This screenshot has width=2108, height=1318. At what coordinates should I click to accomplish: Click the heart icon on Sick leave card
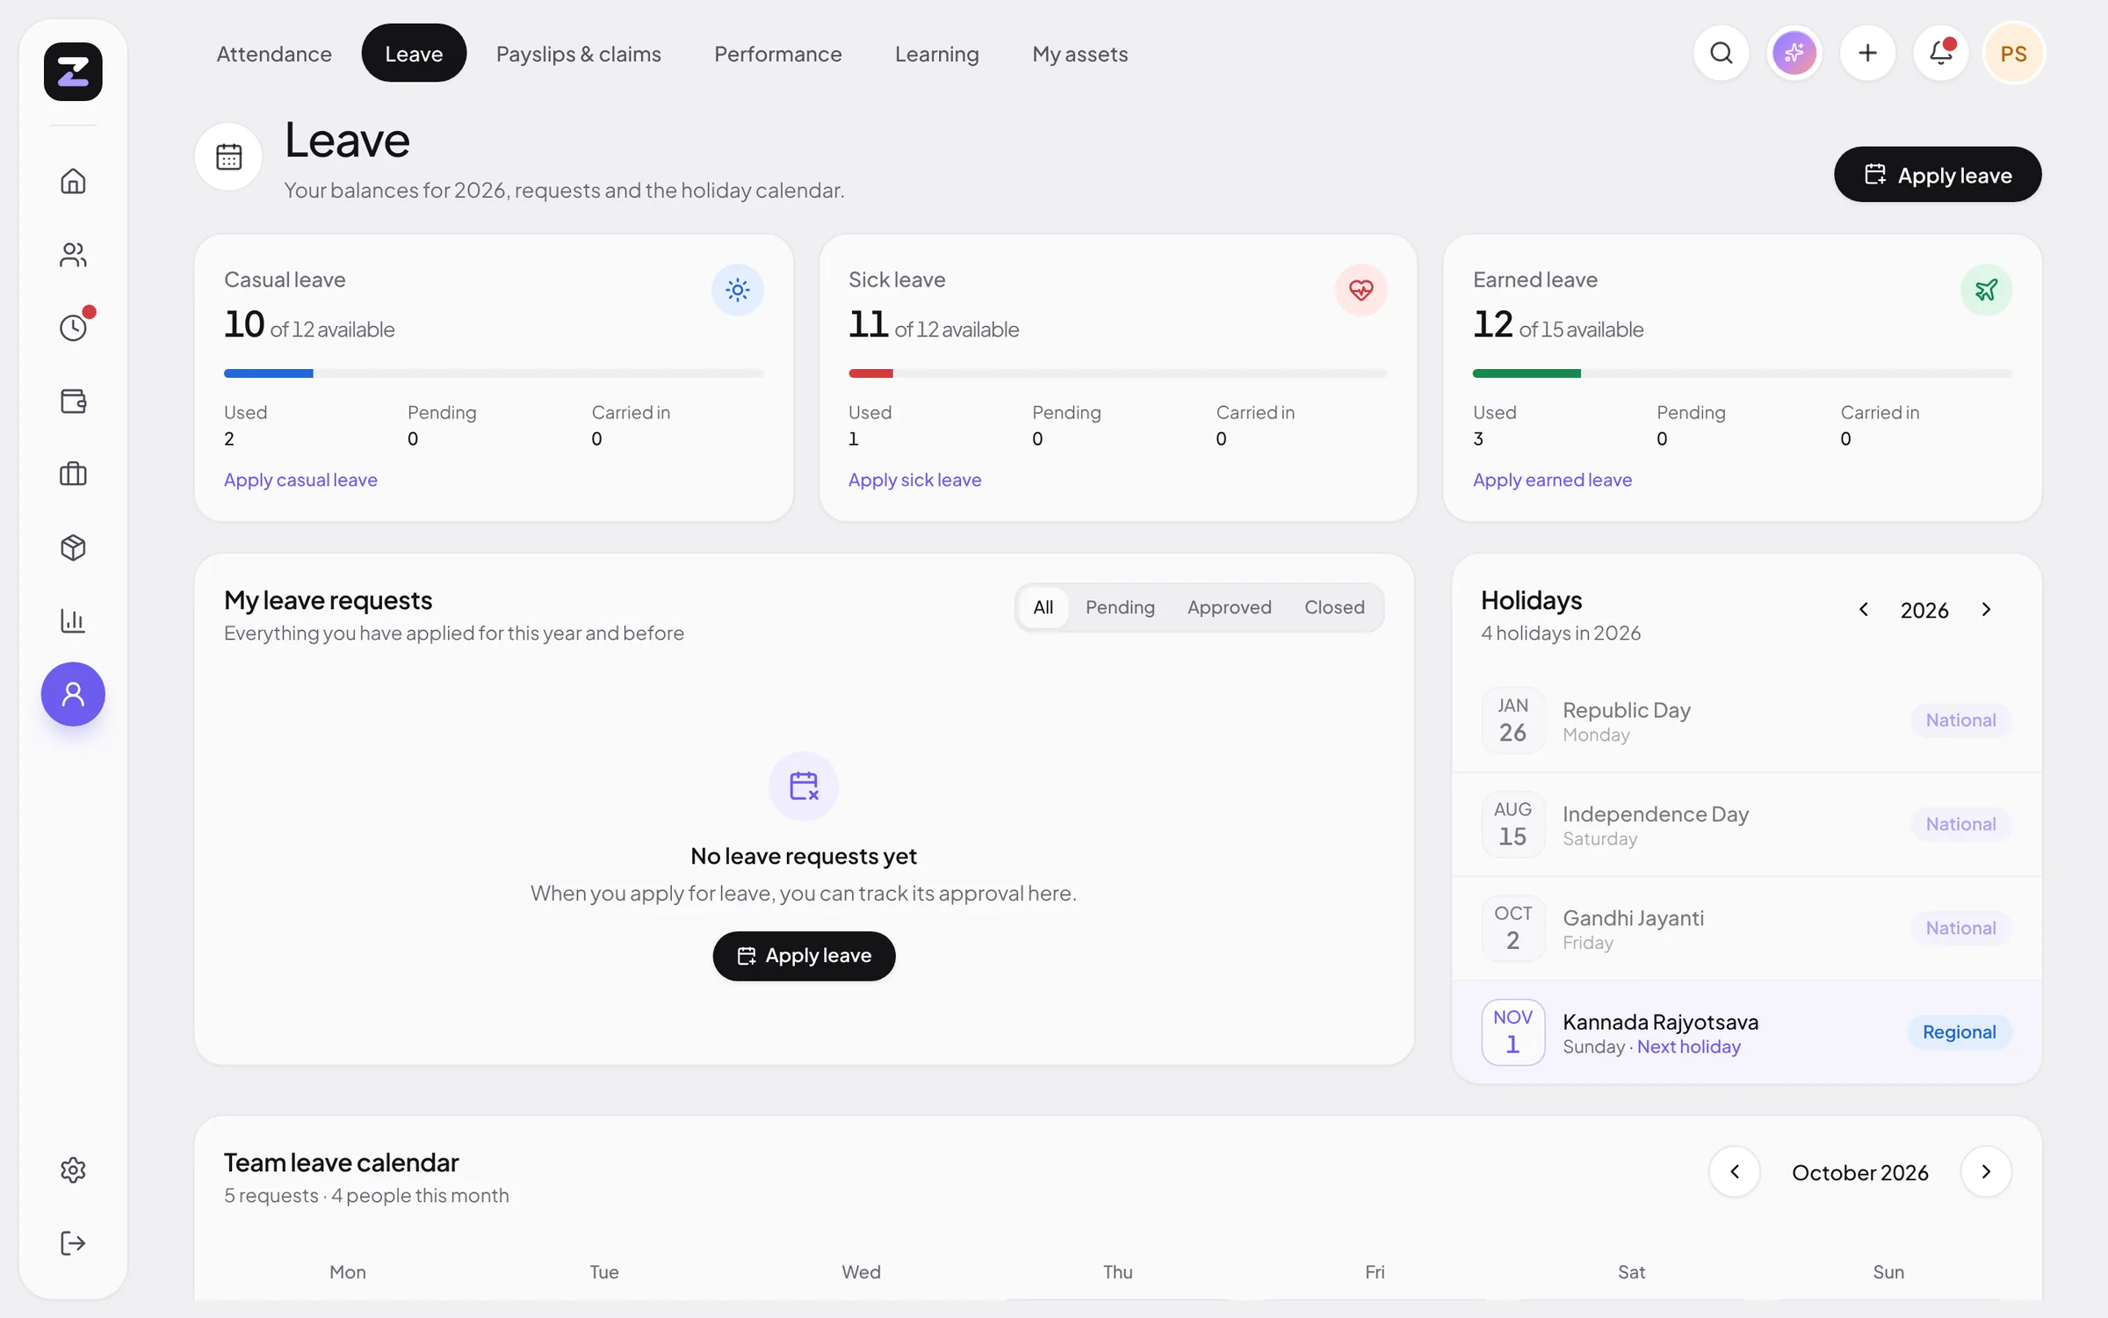point(1361,290)
